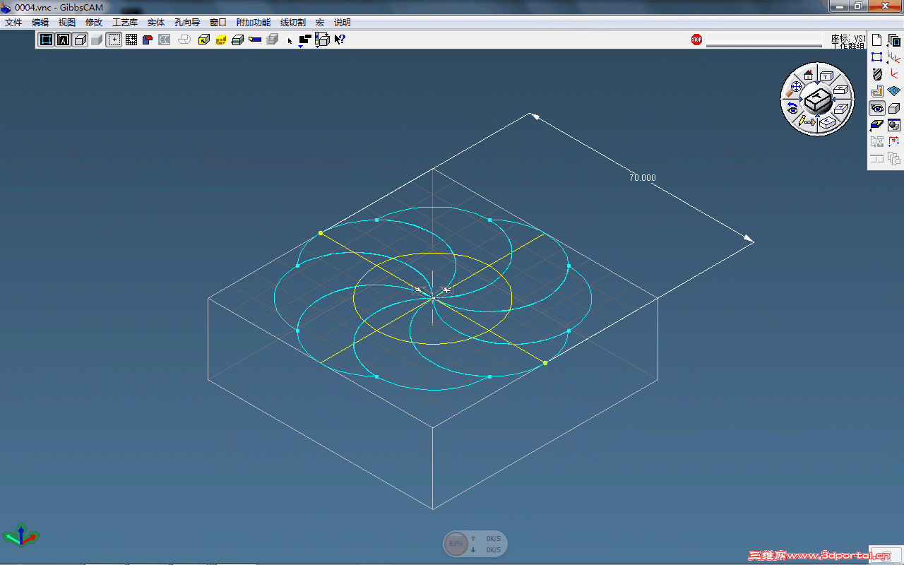Click the context help pointer icon

click(x=340, y=40)
